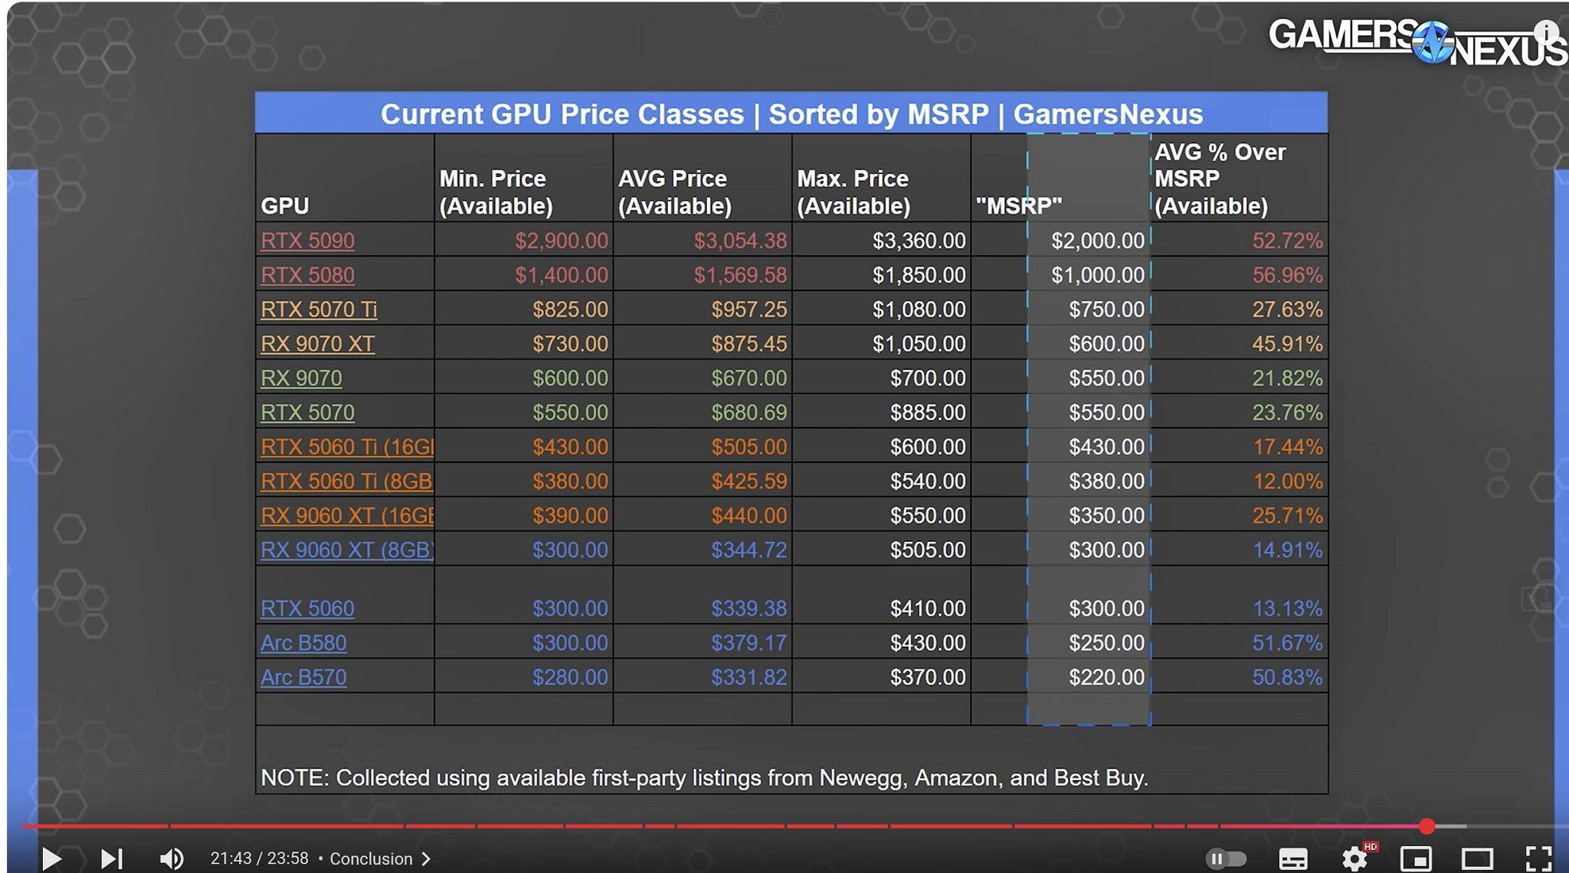The width and height of the screenshot is (1569, 873).
Task: Open the RTX 5090 link
Action: 307,241
